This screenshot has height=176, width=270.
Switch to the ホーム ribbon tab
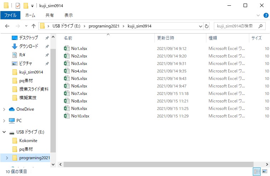[x=30, y=15]
